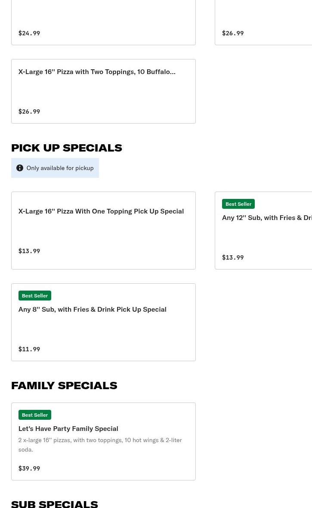Click the $11.99 price on 8'' Sub
The width and height of the screenshot is (312, 508).
[29, 349]
